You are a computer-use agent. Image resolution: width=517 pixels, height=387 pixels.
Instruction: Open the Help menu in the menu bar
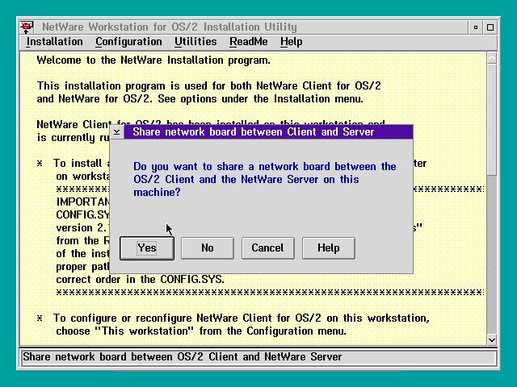[x=291, y=42]
